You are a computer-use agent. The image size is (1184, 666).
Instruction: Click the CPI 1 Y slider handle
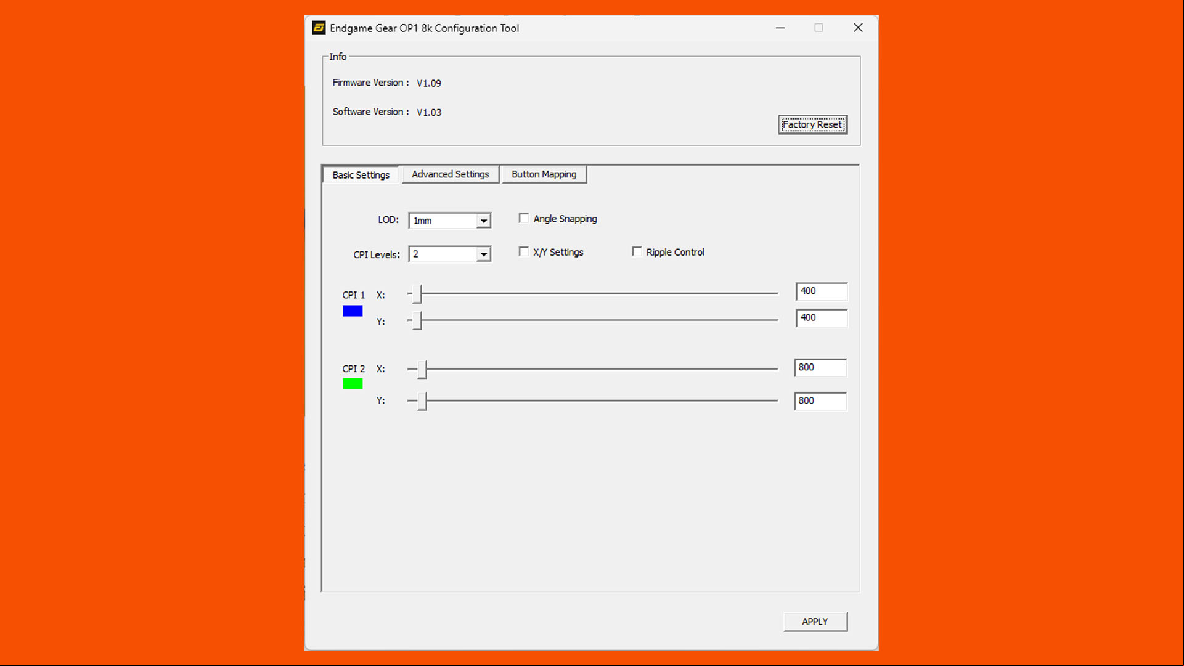pos(417,320)
